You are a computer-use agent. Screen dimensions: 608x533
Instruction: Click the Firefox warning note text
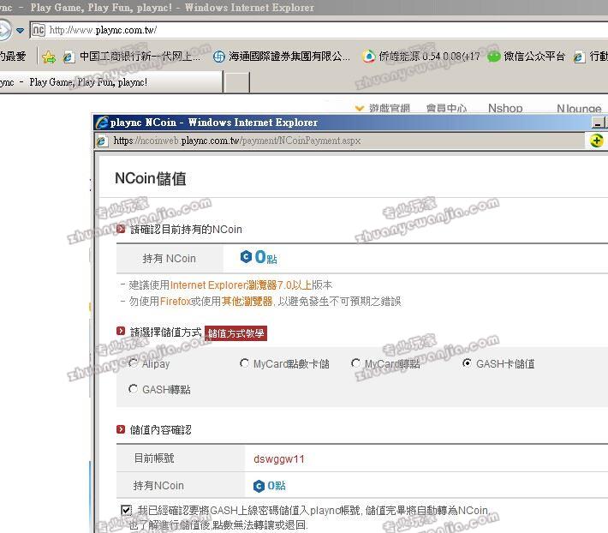pyautogui.click(x=261, y=302)
